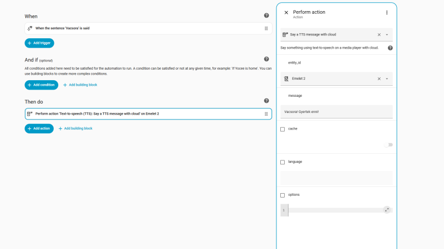Click the Add trigger button
Screen dimensions: 444x249
point(39,43)
